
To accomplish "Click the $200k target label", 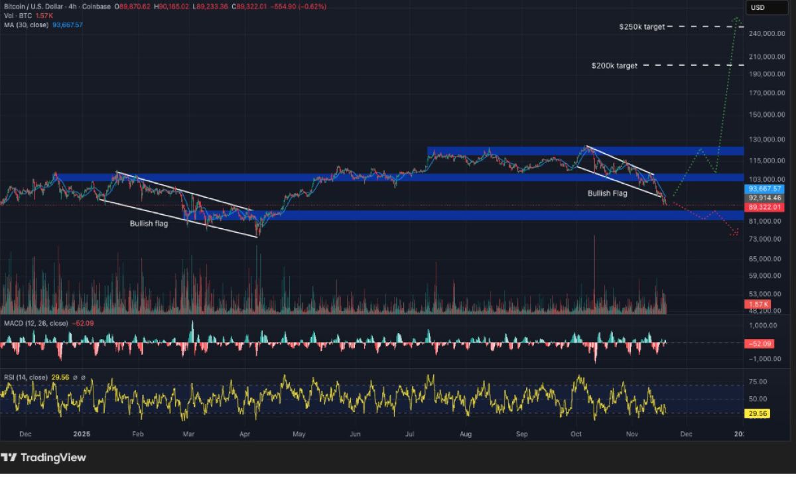I will tap(614, 66).
